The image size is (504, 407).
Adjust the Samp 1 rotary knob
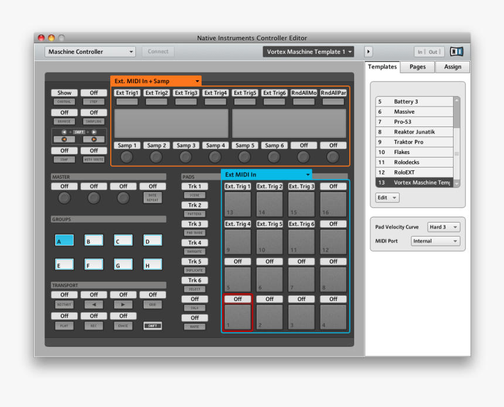coord(127,156)
